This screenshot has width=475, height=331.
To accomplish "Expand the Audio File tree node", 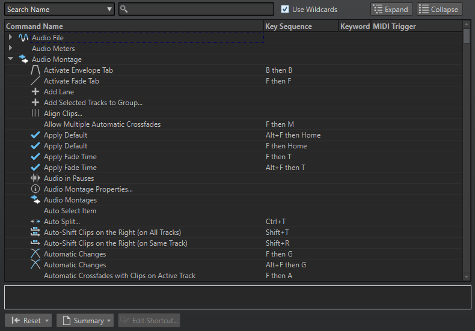I will coord(10,38).
